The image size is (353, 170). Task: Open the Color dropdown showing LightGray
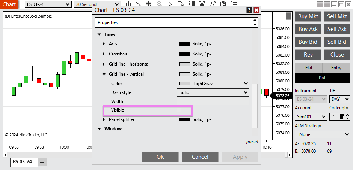pos(213,84)
